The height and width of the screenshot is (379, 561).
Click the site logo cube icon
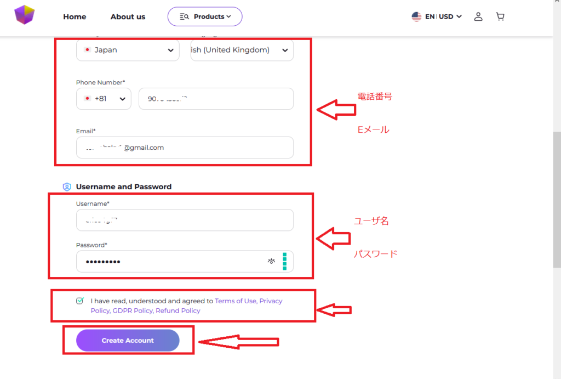24,15
